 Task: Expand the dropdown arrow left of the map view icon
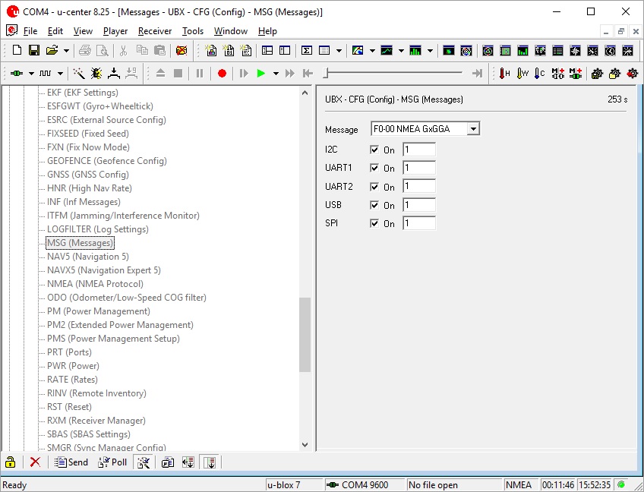339,51
